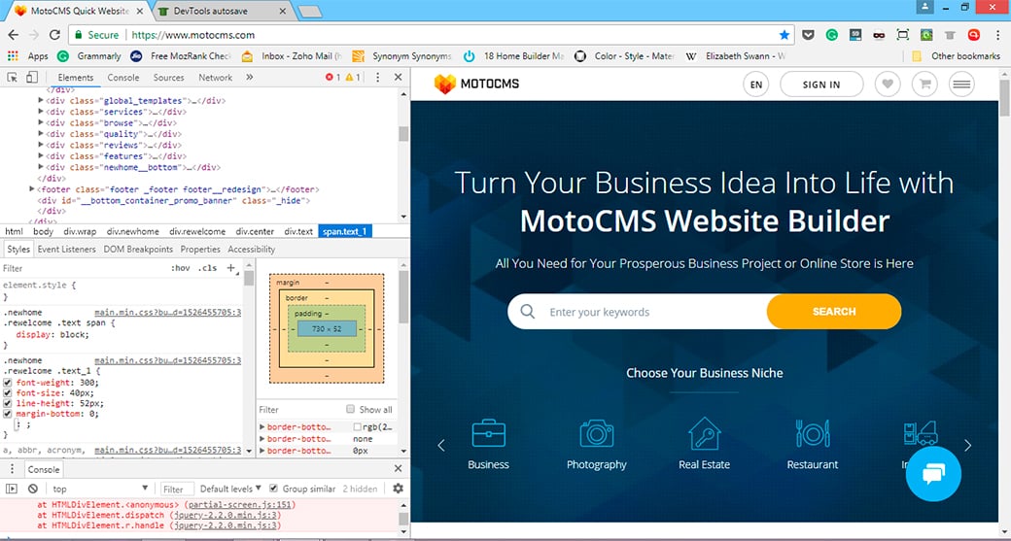The height and width of the screenshot is (541, 1011).
Task: Enable Show all computed styles checkbox
Action: click(351, 410)
